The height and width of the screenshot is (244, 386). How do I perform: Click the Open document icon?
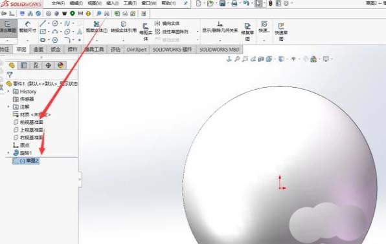(210, 3)
